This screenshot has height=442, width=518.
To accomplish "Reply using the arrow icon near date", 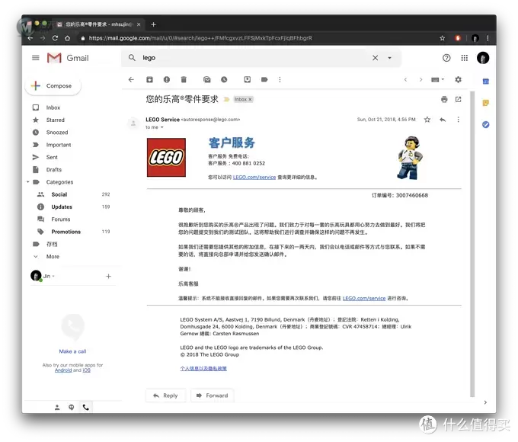I will pyautogui.click(x=443, y=120).
